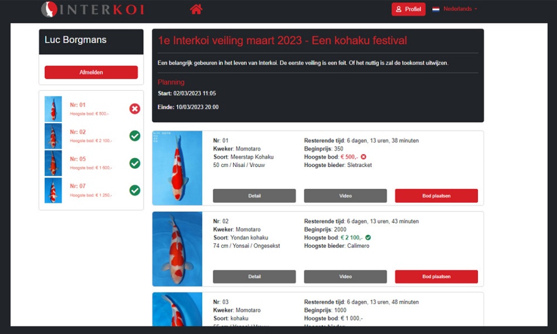Image resolution: width=557 pixels, height=334 pixels.
Task: Click green check icon for Nr: 02 sidebar
Action: pyautogui.click(x=135, y=135)
